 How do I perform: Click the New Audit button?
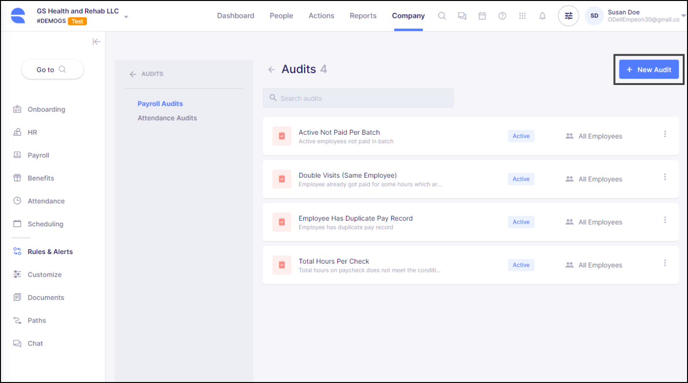tap(649, 70)
